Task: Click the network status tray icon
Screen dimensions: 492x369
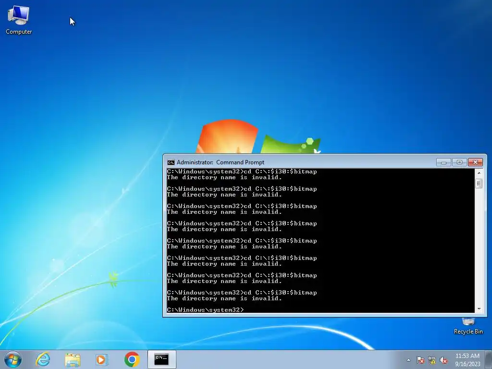Action: (x=432, y=360)
